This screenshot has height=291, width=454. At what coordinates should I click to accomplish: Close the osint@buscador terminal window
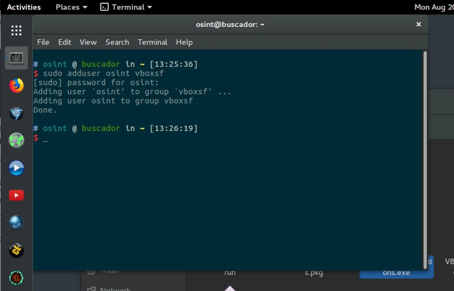[419, 24]
